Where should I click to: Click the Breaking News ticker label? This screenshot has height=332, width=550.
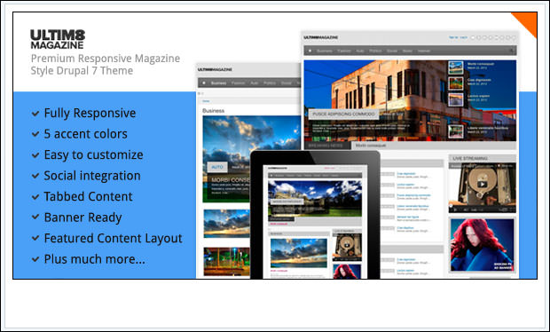pos(326,146)
